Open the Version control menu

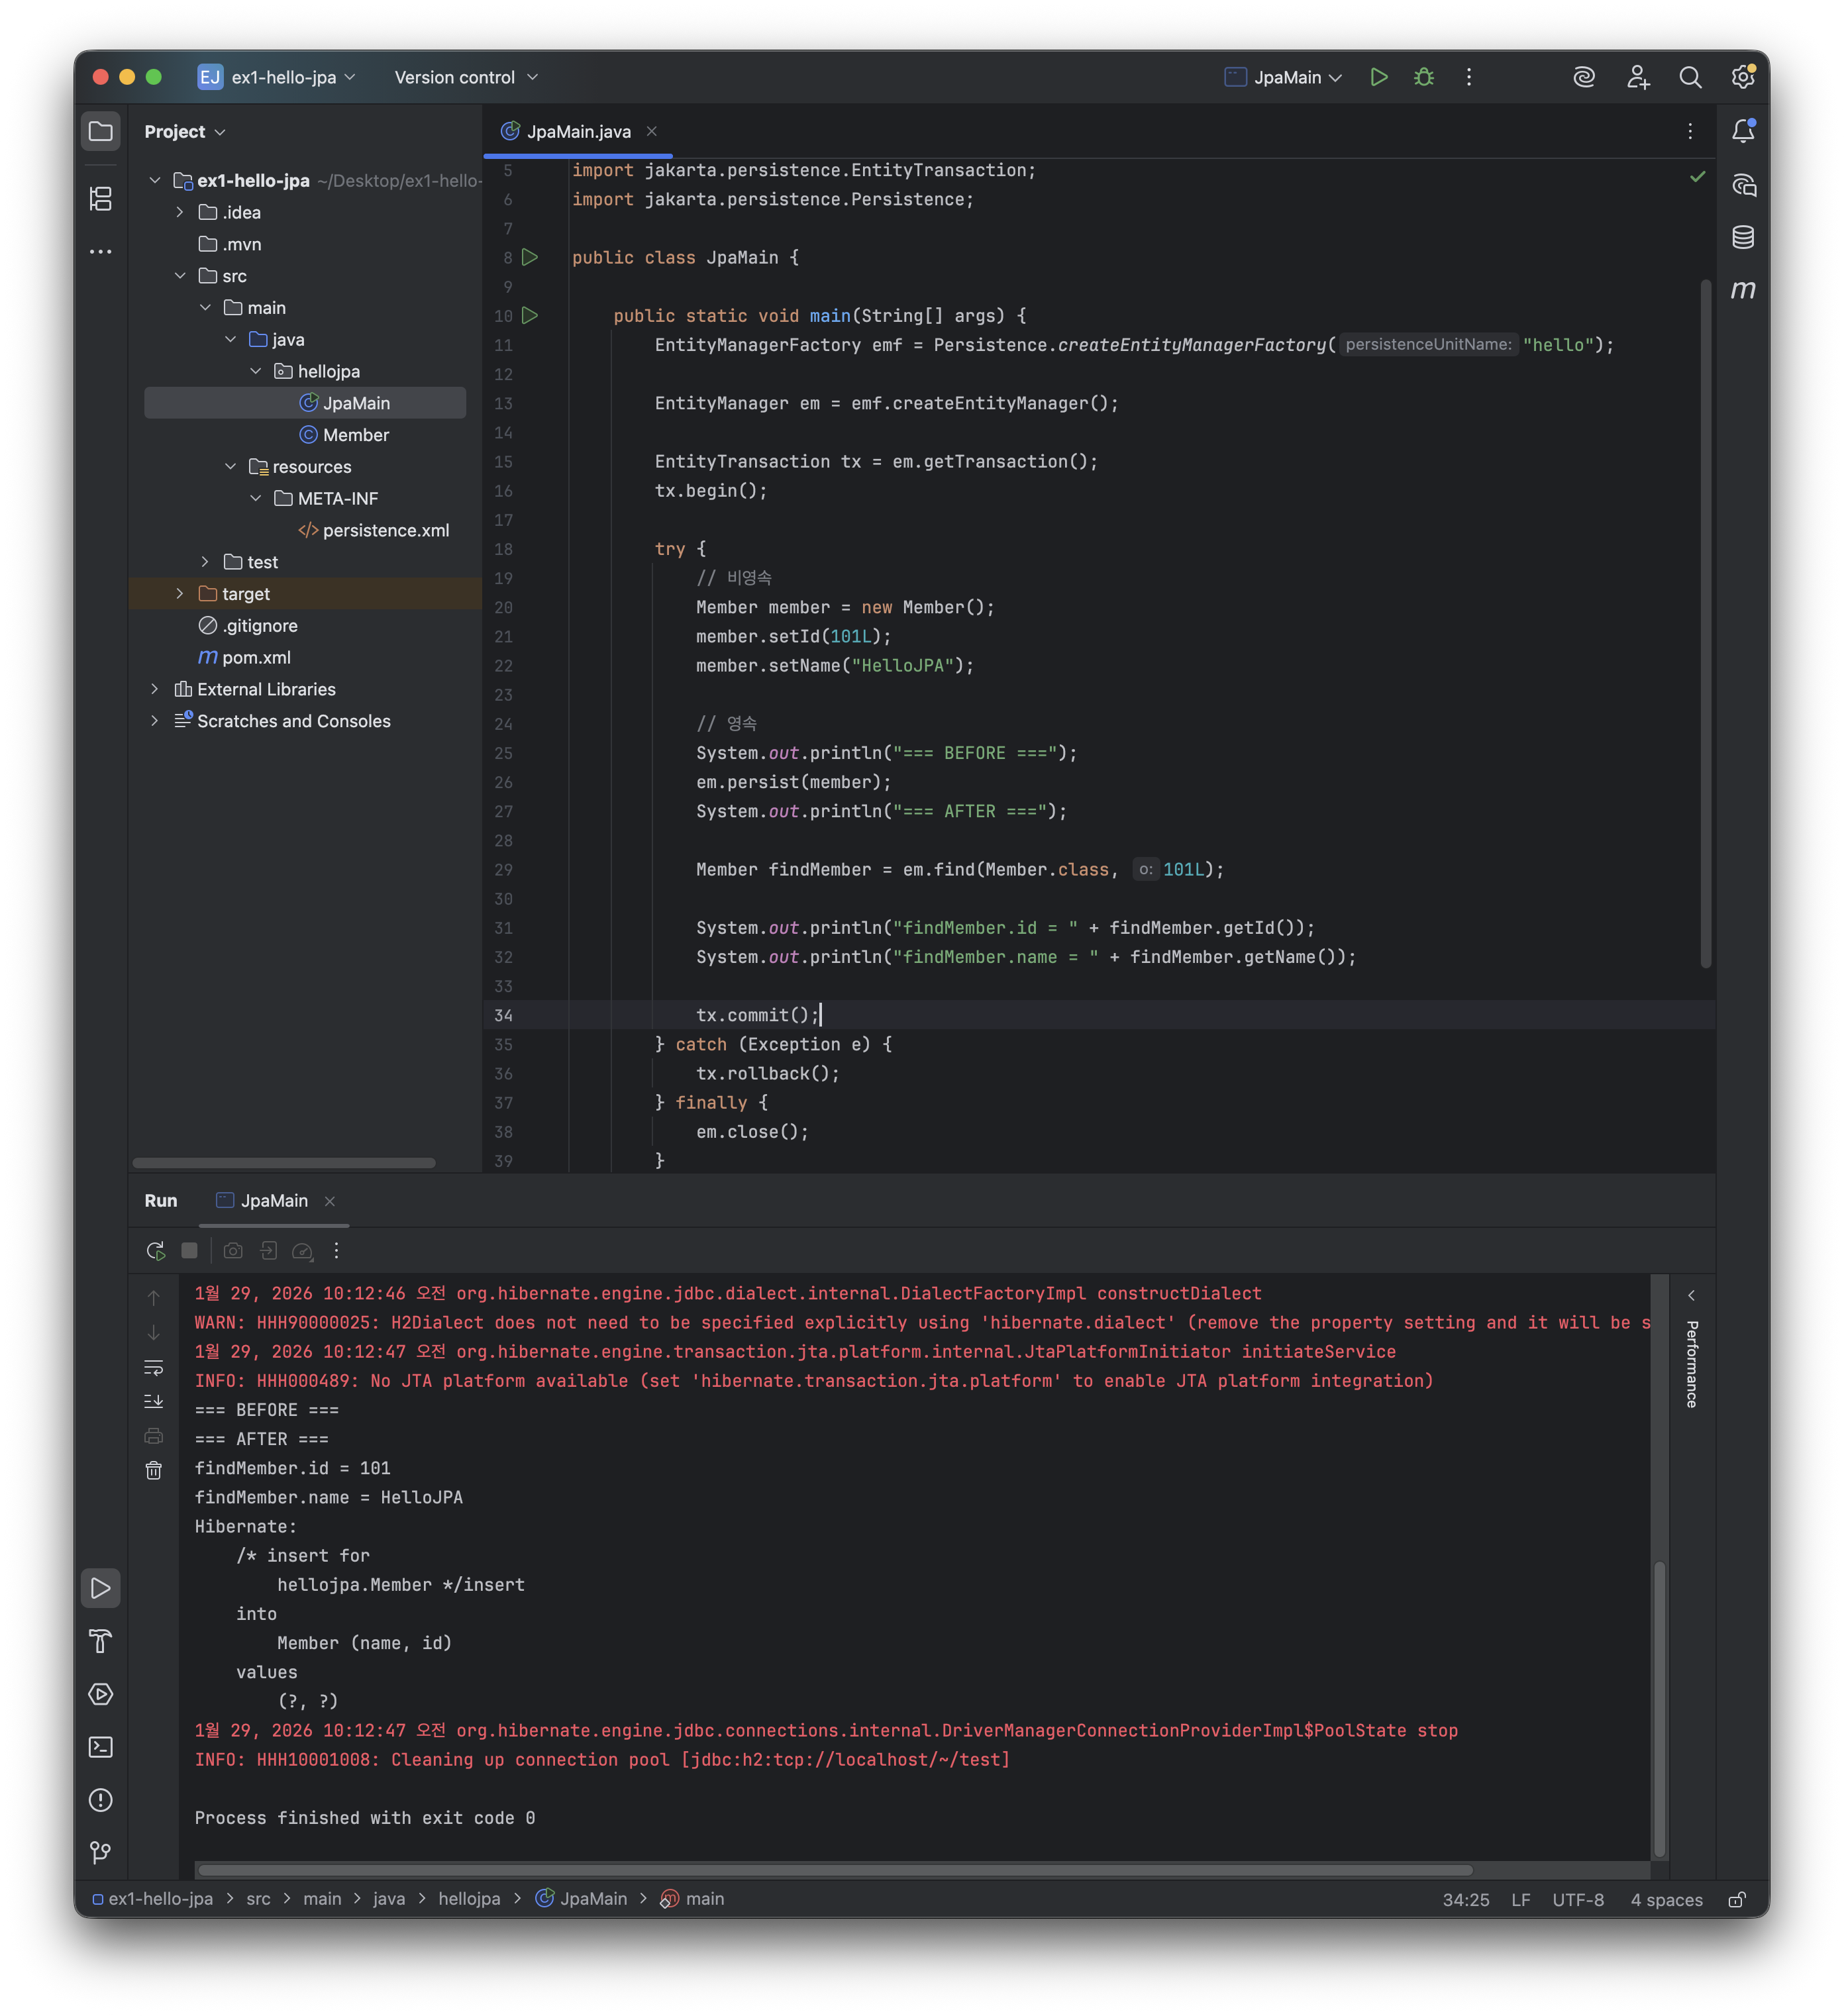tap(465, 77)
